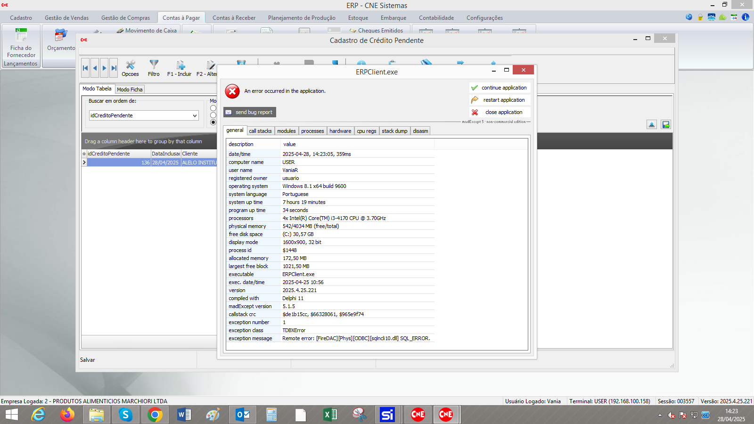Expand the idCreditoPendente sort order dropdown

tap(195, 115)
